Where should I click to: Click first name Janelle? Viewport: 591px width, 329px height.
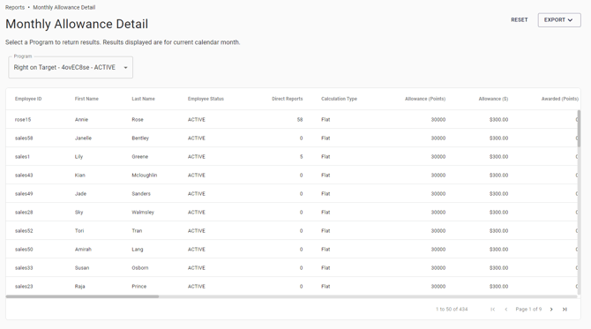(x=83, y=138)
